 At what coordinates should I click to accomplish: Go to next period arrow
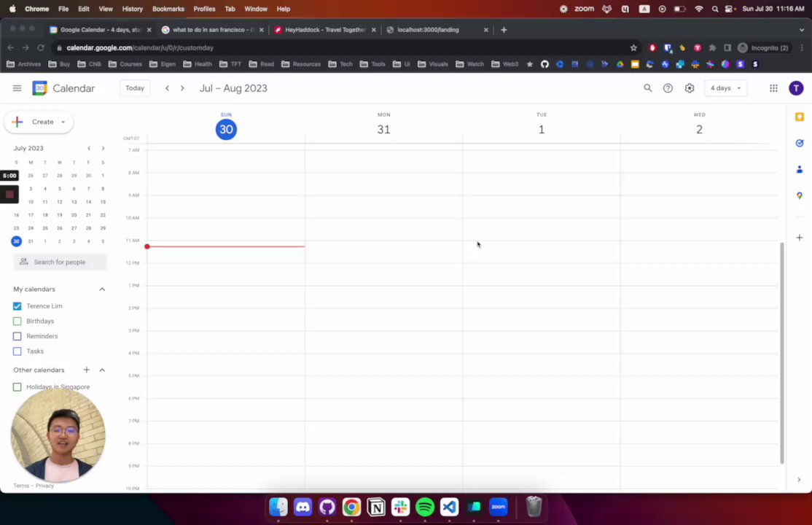[x=182, y=88]
